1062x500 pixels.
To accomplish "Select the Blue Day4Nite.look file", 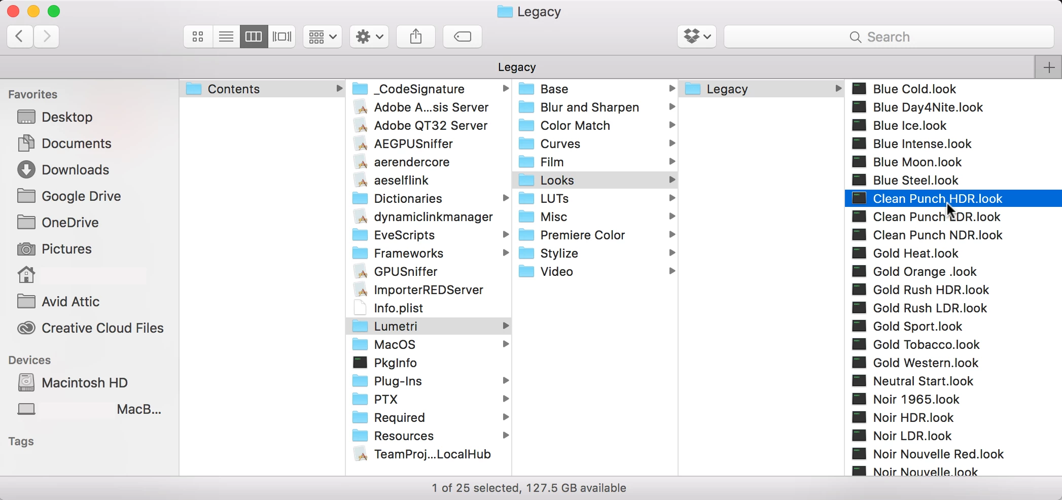I will click(x=953, y=107).
